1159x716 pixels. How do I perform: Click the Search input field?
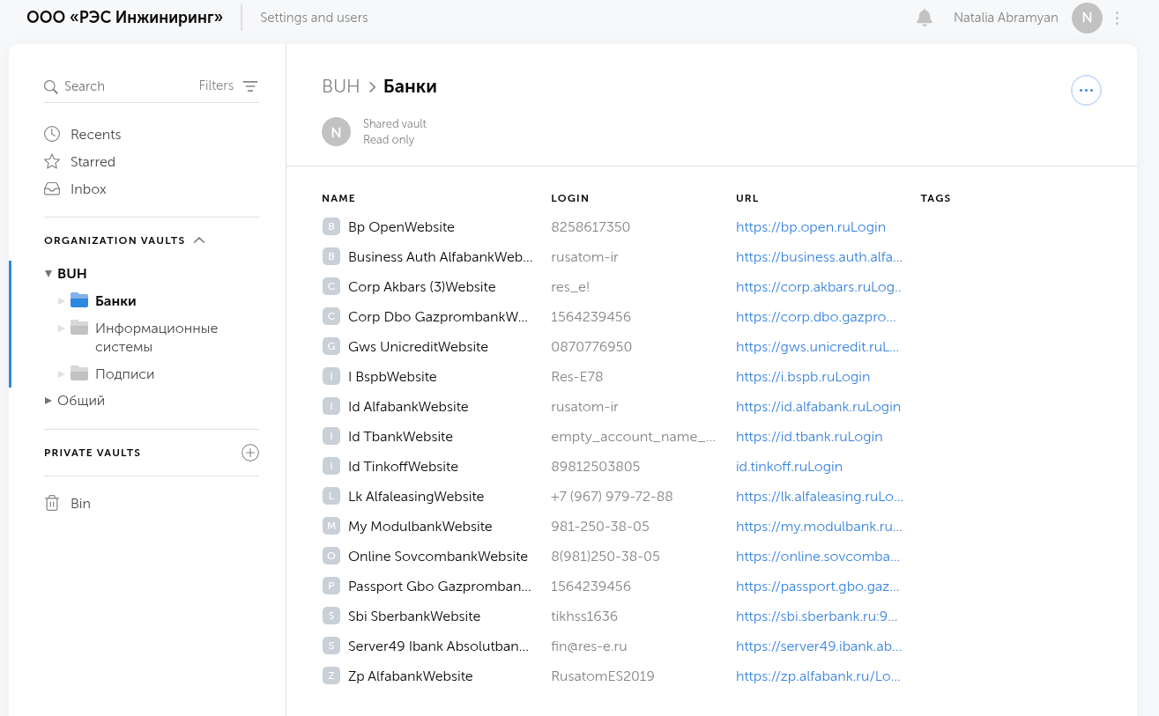coord(123,86)
